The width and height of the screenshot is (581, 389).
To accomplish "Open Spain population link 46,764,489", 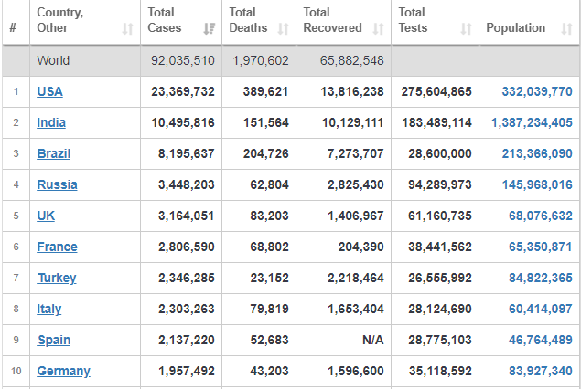I will click(540, 340).
